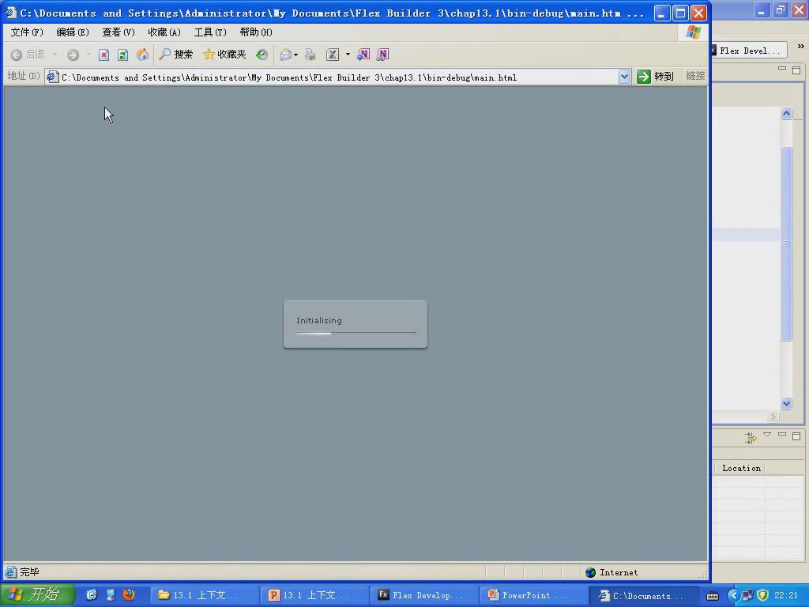Image resolution: width=809 pixels, height=607 pixels.
Task: Click the page icon in address bar
Action: (52, 77)
